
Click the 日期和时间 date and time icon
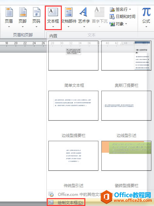tap(112, 17)
